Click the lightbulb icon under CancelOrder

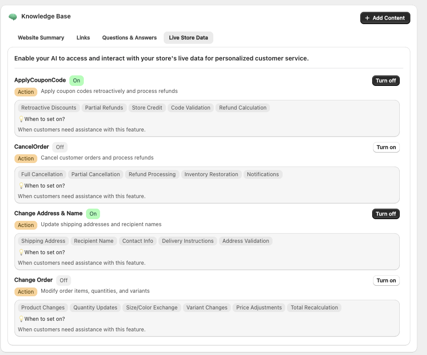click(21, 186)
